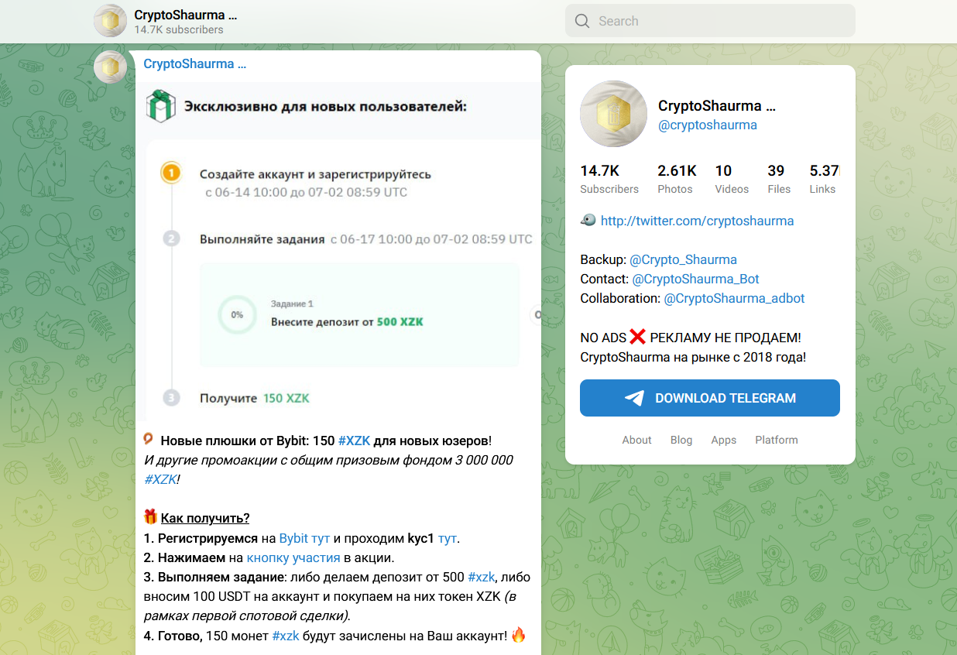Click the CryptoShaurma channel title in the header

(x=186, y=15)
